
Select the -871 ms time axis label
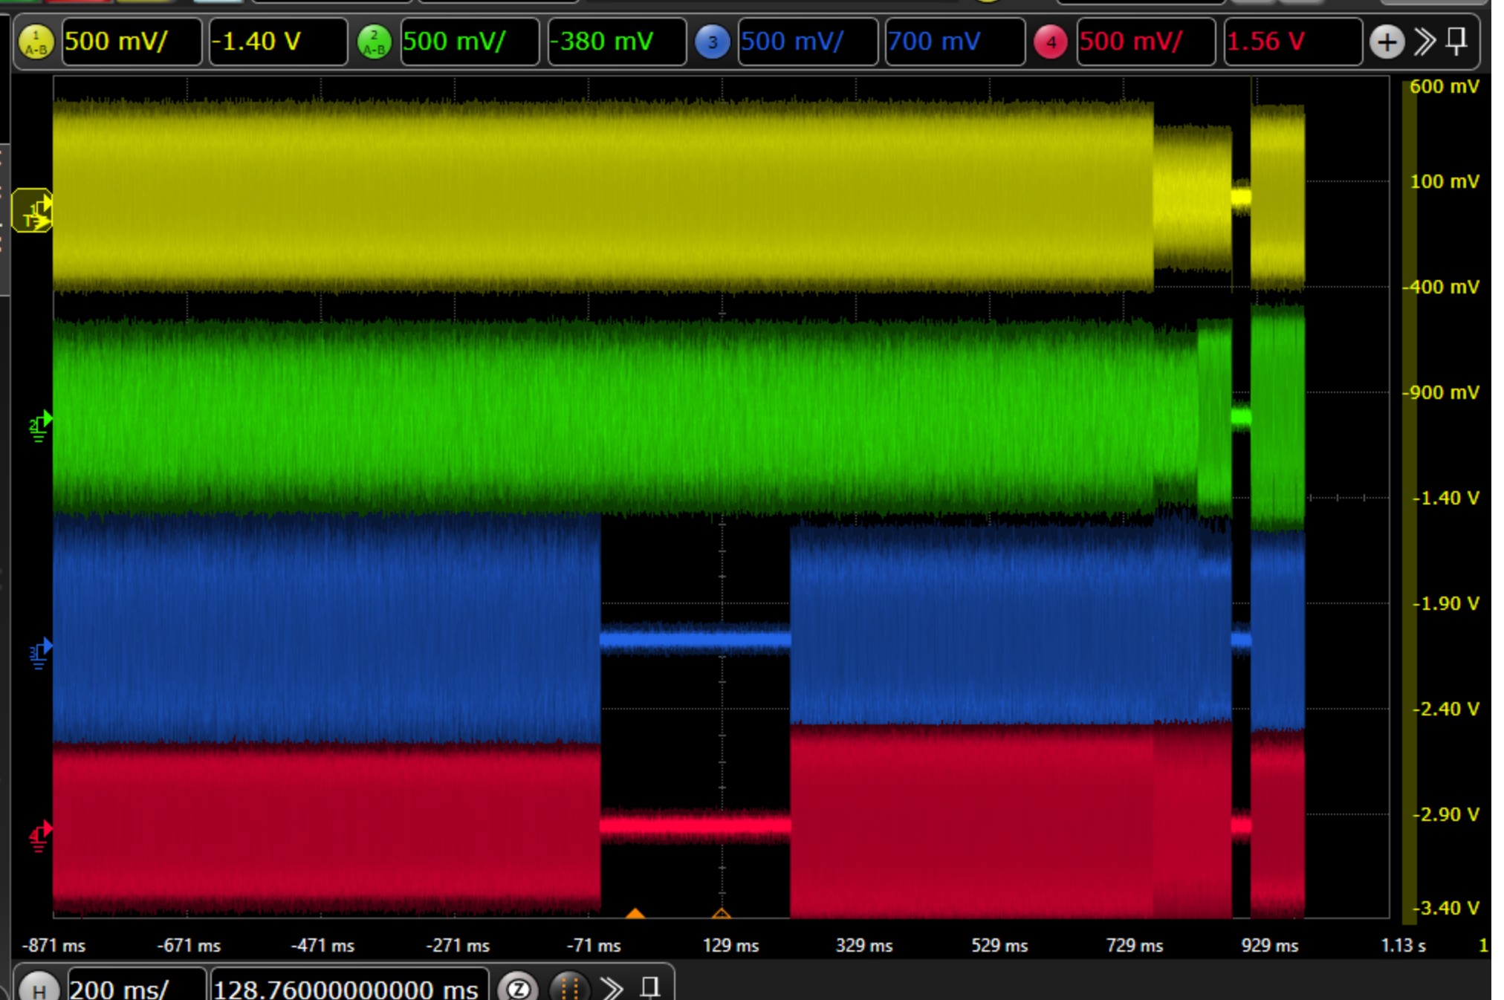click(54, 946)
